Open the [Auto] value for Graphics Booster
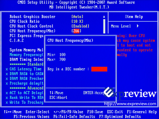 coord(77,17)
